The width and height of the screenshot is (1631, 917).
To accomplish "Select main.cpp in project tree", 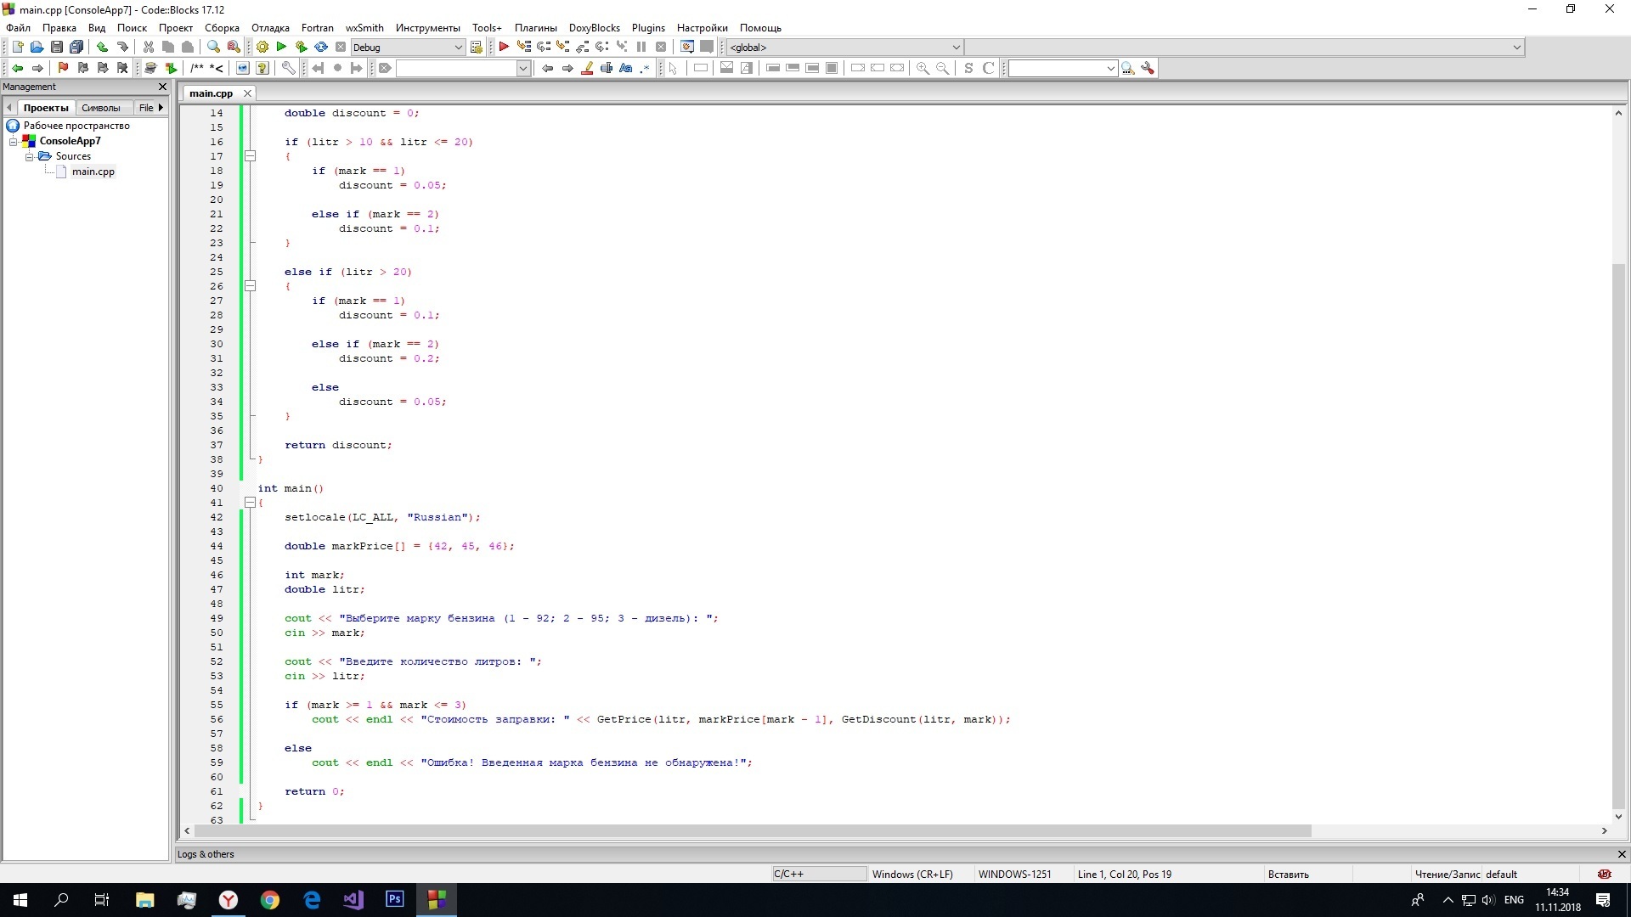I will (x=93, y=172).
